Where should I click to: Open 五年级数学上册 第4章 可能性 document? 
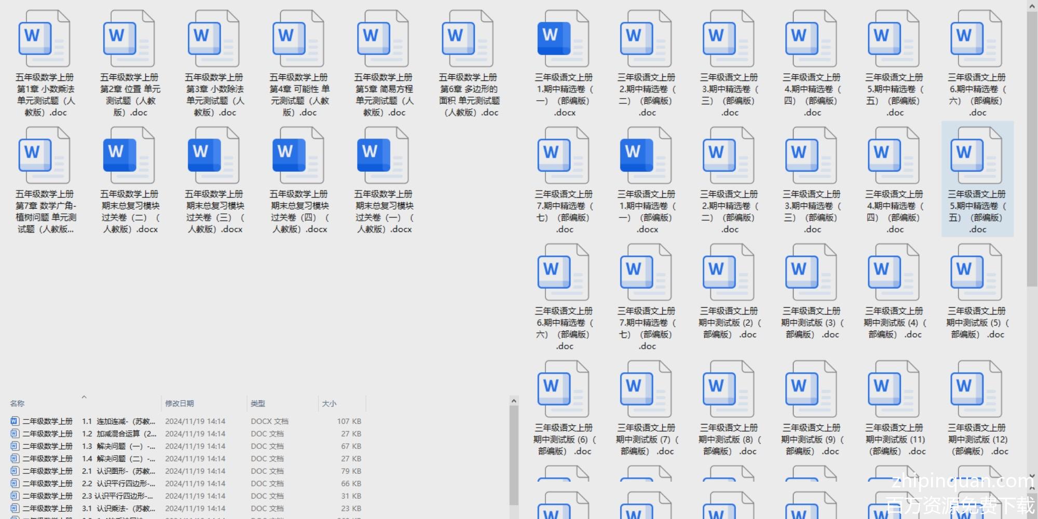coord(298,40)
